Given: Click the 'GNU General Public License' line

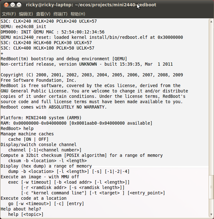Looking at the screenshot, I should pos(94,91).
